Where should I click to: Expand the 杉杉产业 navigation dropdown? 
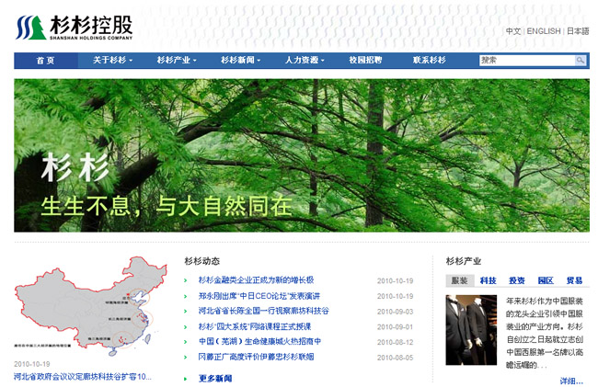coord(177,61)
